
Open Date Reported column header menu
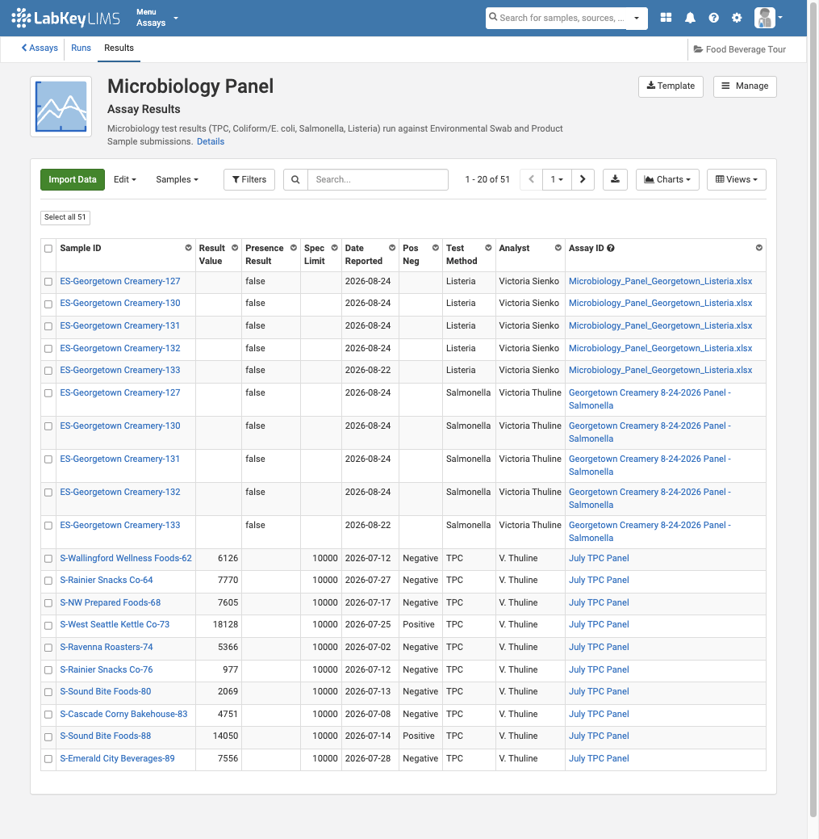click(392, 248)
